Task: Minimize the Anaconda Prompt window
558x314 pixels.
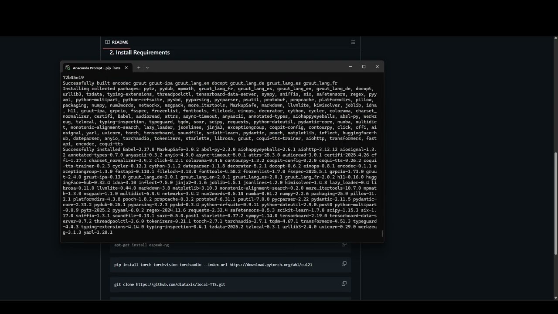Action: [350, 67]
